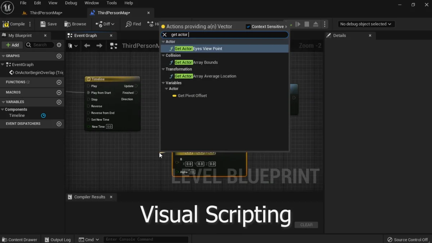This screenshot has width=432, height=243.
Task: Click the eject button in toolbar
Action: pyautogui.click(x=316, y=24)
